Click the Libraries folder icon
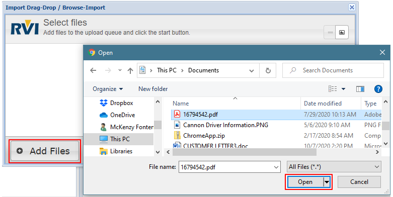Viewport: 393px width, 197px height. click(104, 151)
